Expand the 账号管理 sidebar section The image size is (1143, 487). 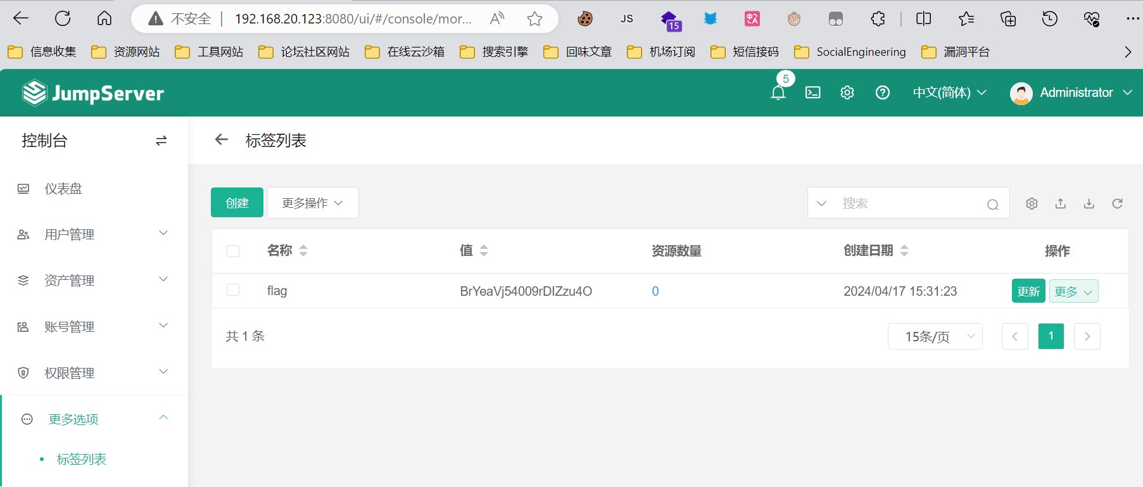tap(94, 327)
